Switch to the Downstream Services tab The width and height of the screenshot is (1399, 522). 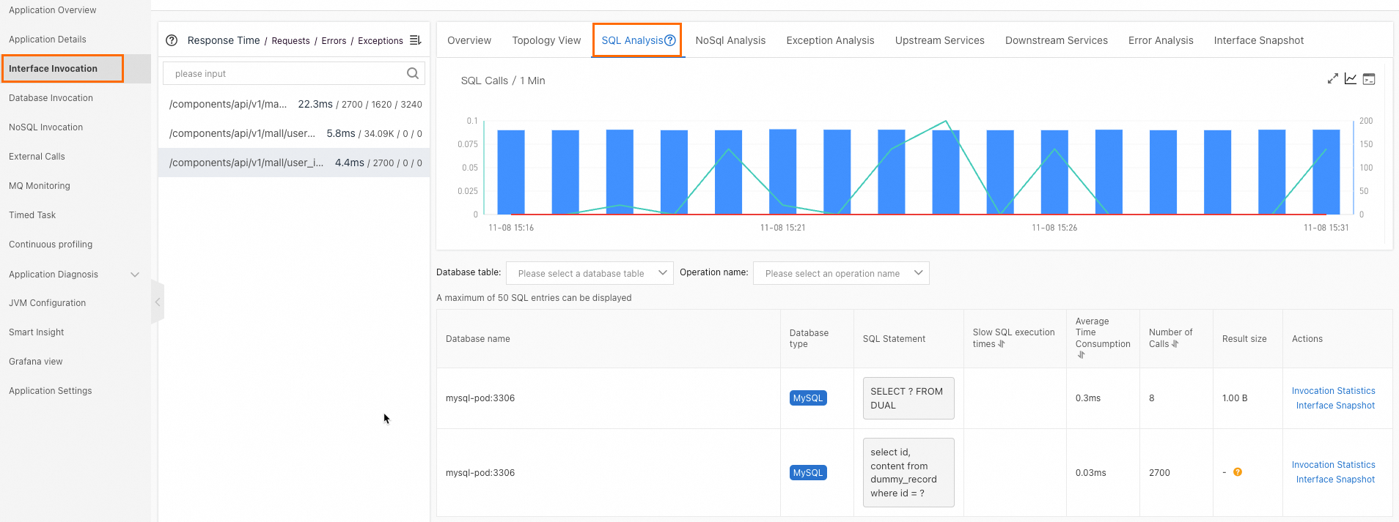1057,40
